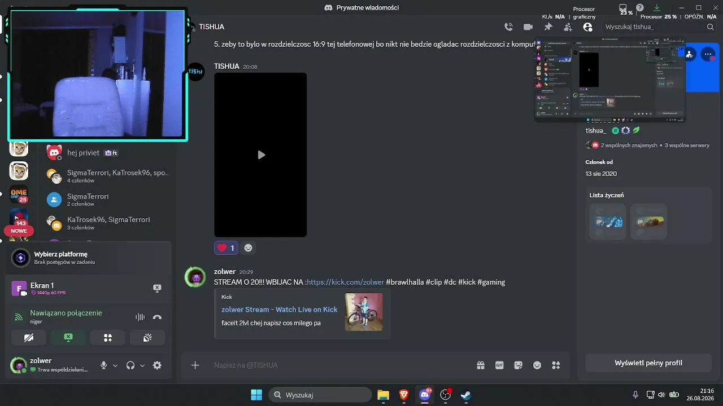This screenshot has width=723, height=406.
Task: Click the green download update icon
Action: (x=656, y=8)
